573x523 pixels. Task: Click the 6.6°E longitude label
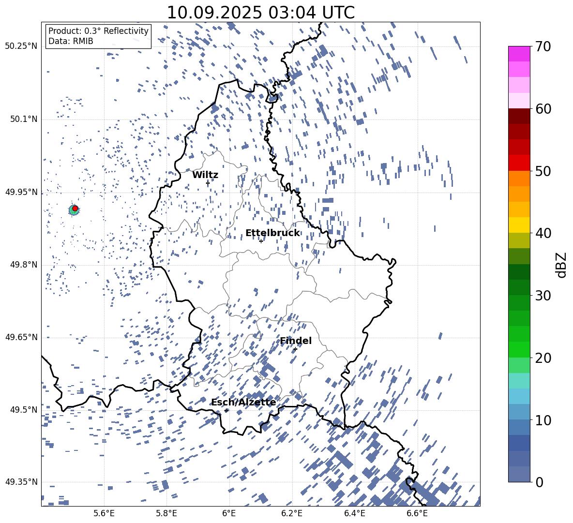[x=417, y=513]
